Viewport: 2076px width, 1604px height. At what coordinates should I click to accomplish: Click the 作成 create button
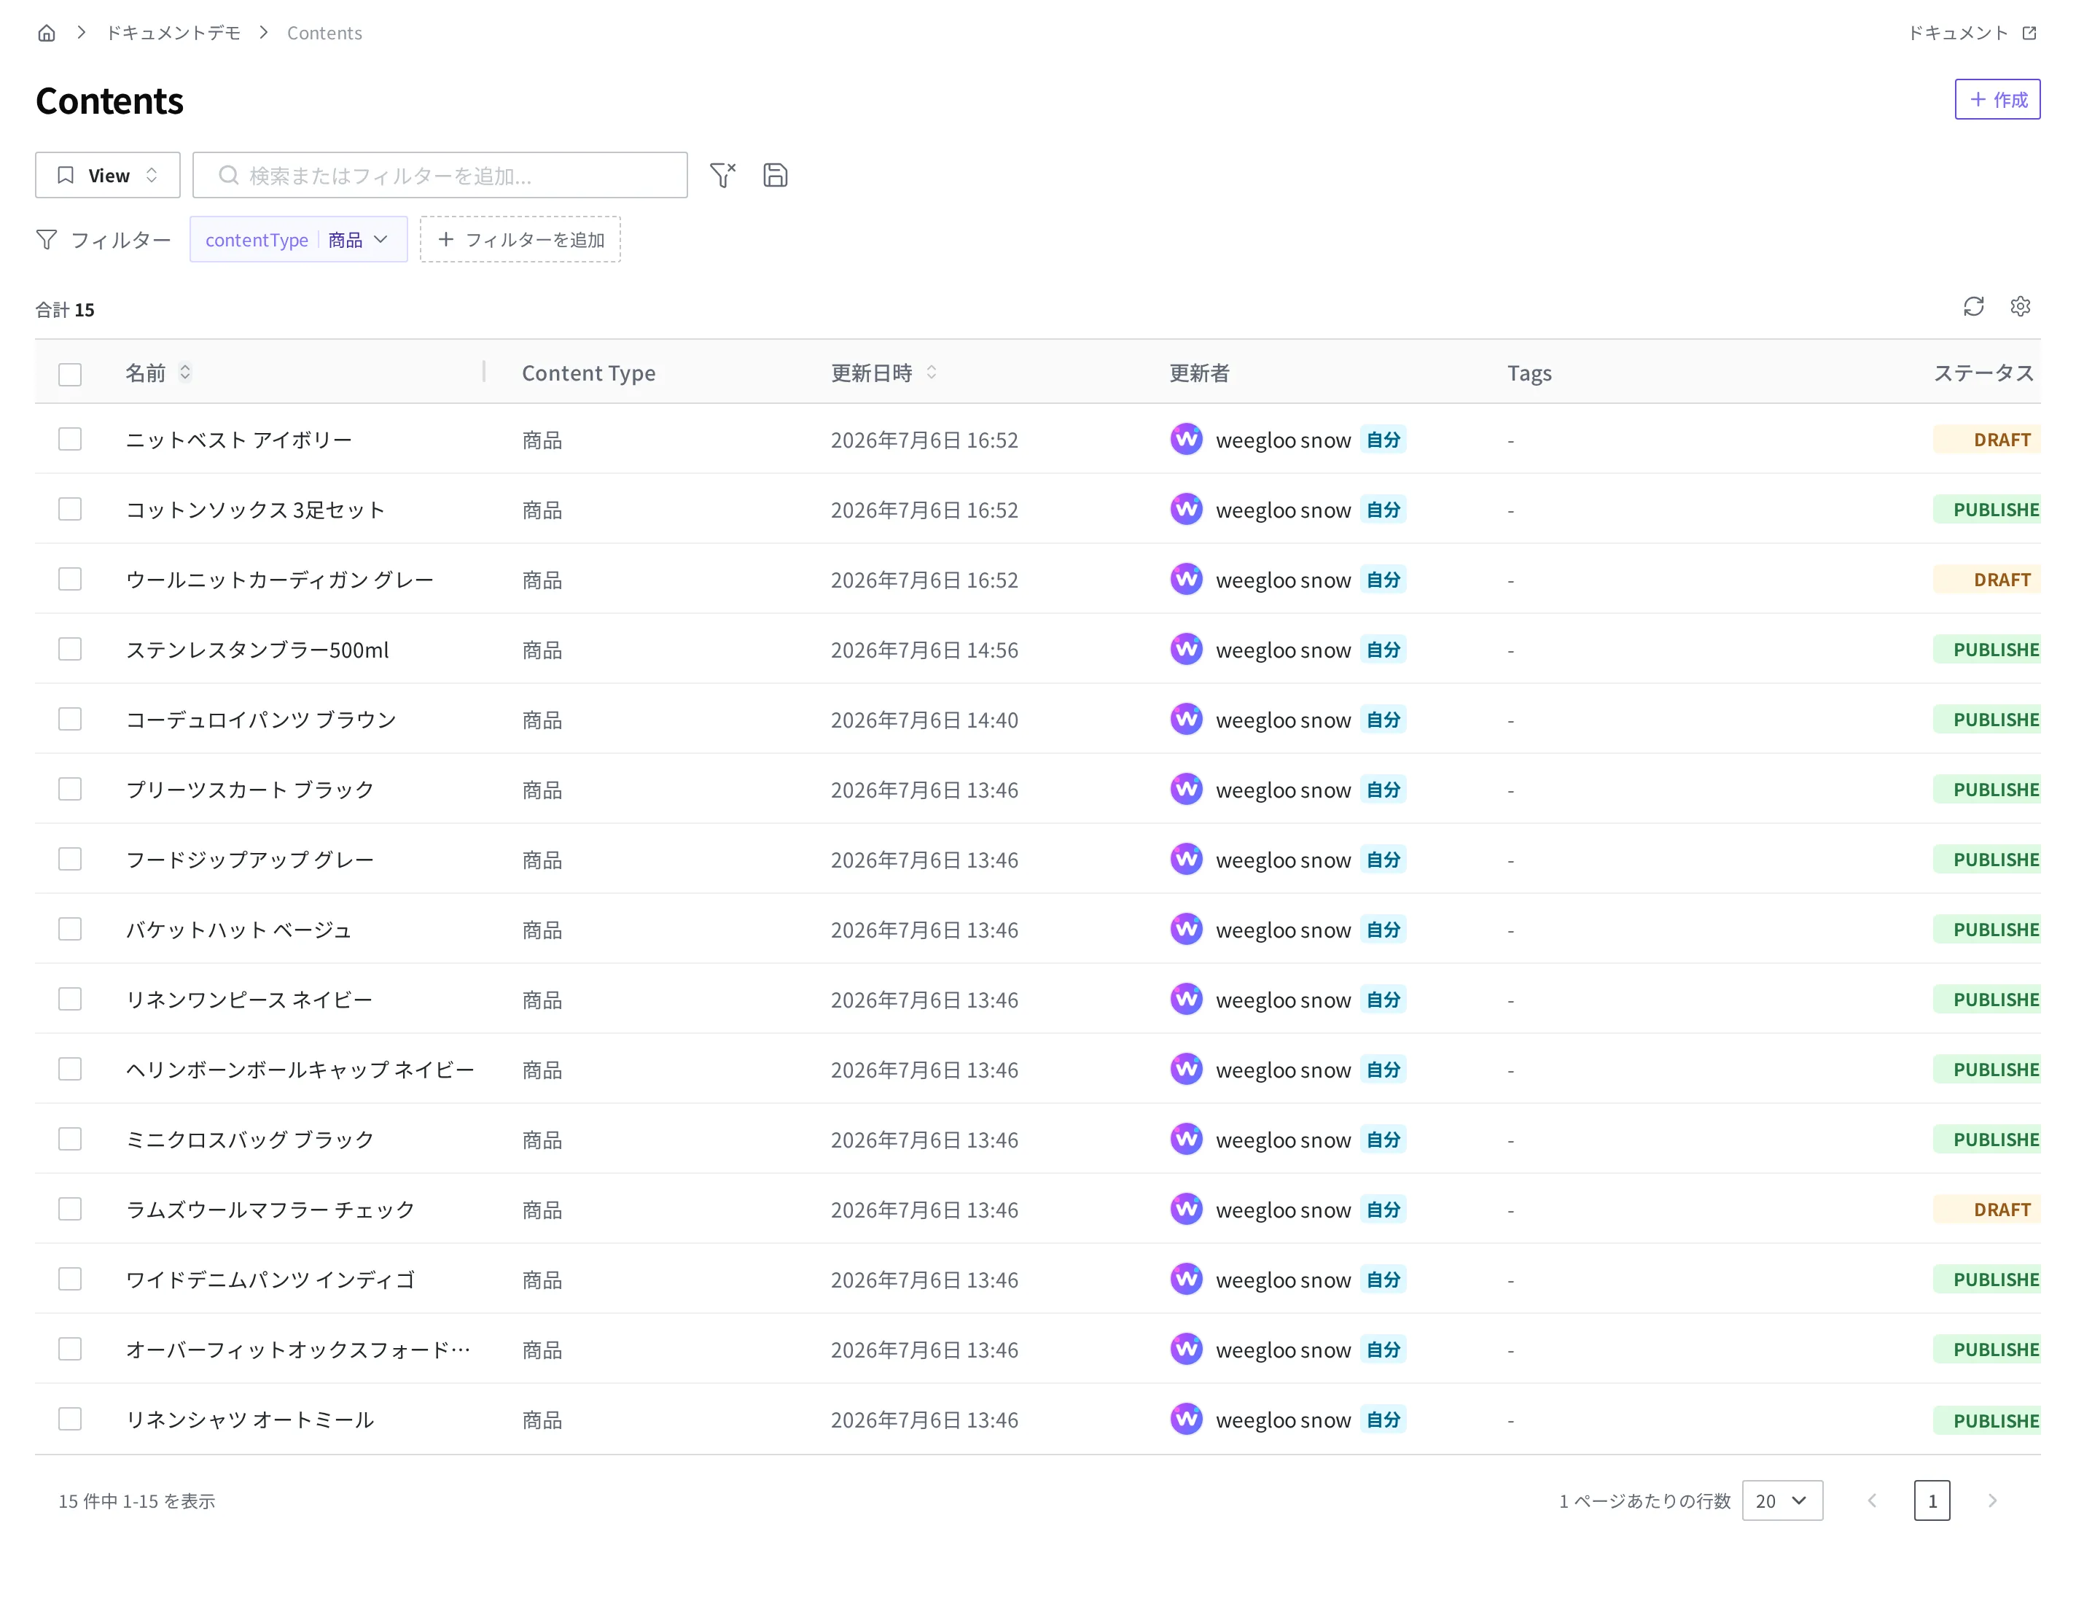pyautogui.click(x=1997, y=99)
